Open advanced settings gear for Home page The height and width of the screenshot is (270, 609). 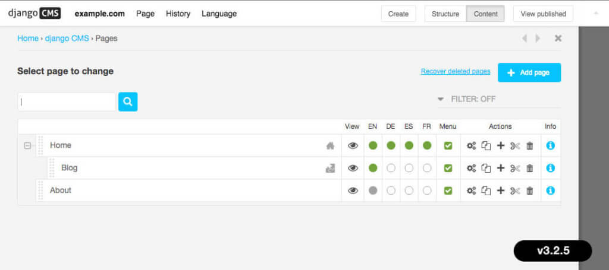(x=471, y=145)
